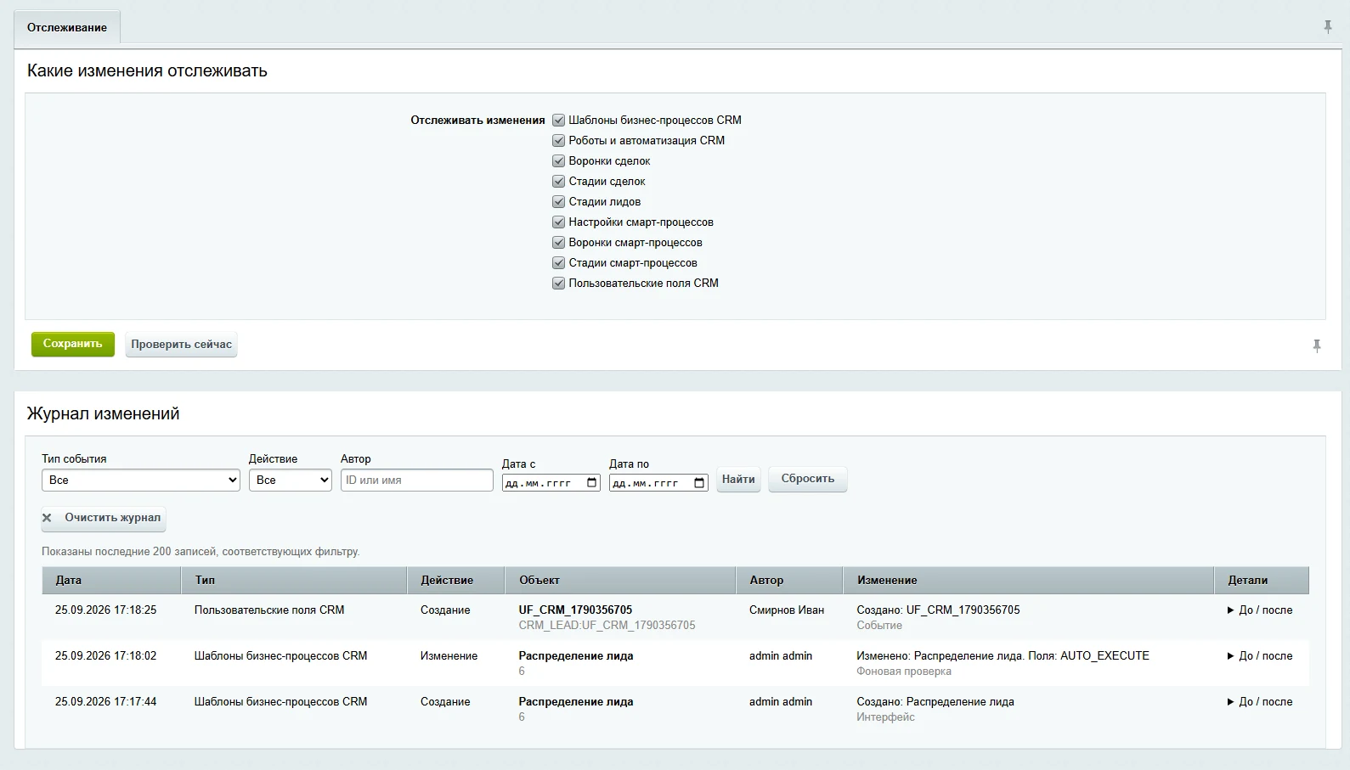Toggle Настройки смарт-процессов checkbox

pos(559,222)
